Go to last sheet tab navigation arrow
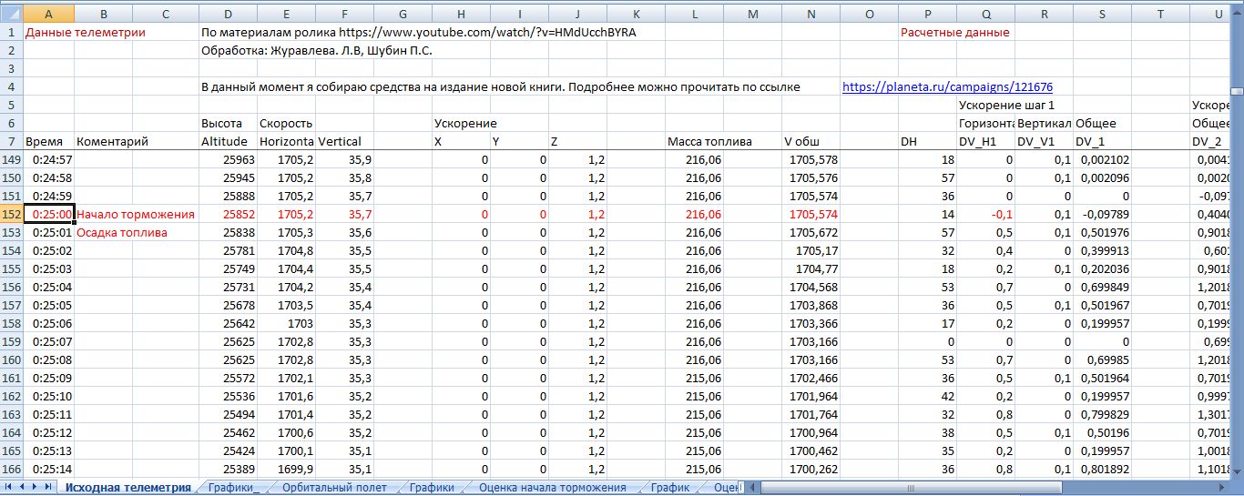 click(49, 488)
